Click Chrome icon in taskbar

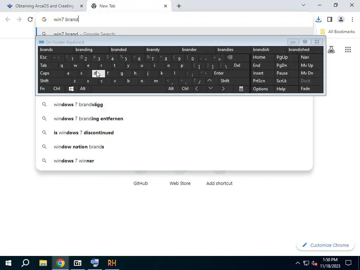(x=60, y=263)
